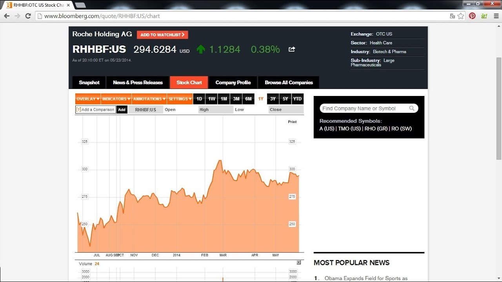Click the Industry Biotech & Pharma text
Viewport: 502px width, 282px height.
coord(378,52)
